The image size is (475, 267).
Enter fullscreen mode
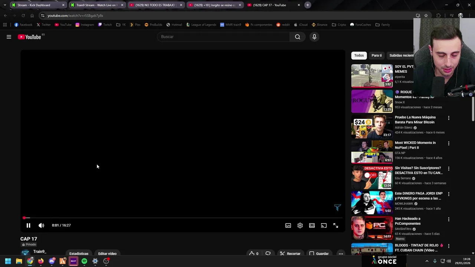335,225
